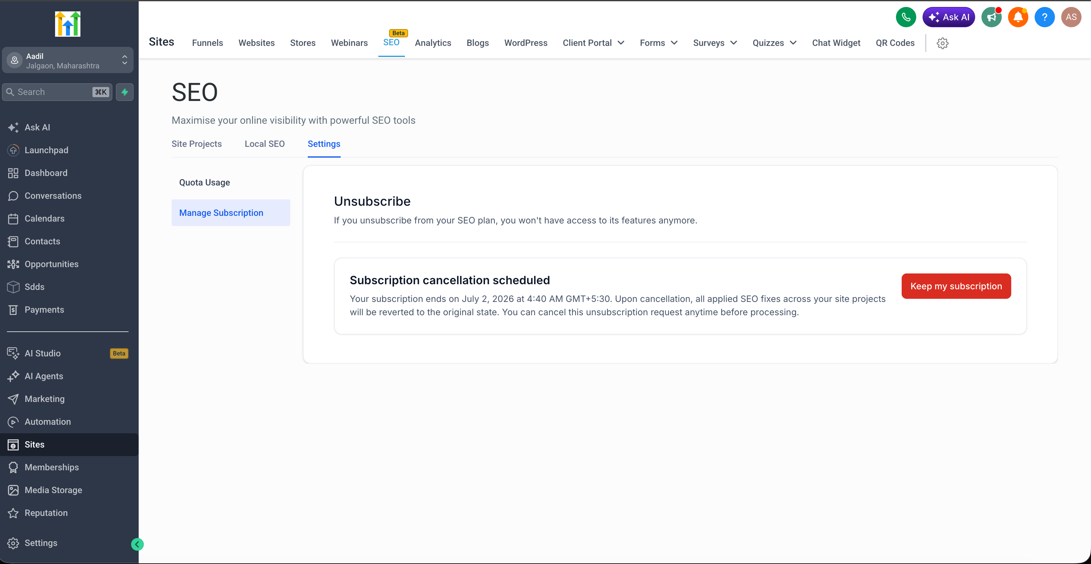The width and height of the screenshot is (1091, 564).
Task: Switch to the Websites tab
Action: pos(257,43)
